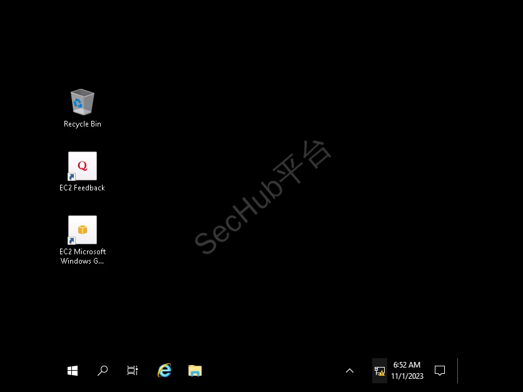Screen dimensions: 523x392
Task: Click the blue shortcut arrow on EC2 Feedback
Action: 71,177
